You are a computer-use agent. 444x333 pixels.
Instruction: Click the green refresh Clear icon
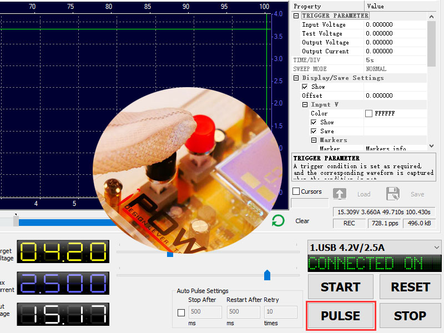[278, 221]
